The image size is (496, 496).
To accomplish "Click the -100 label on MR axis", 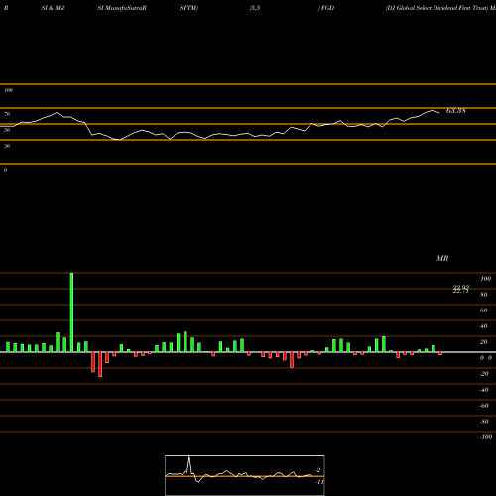I will click(x=486, y=437).
